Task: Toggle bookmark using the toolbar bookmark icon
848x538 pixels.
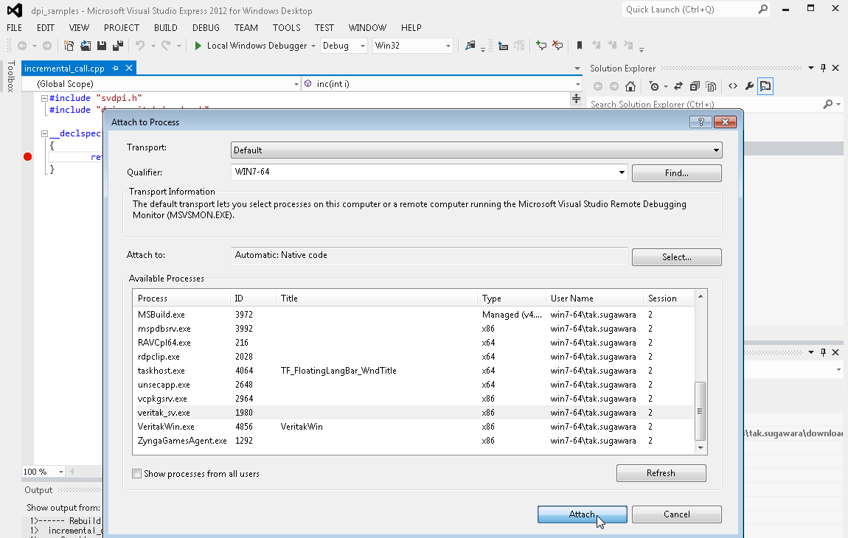Action: click(579, 46)
